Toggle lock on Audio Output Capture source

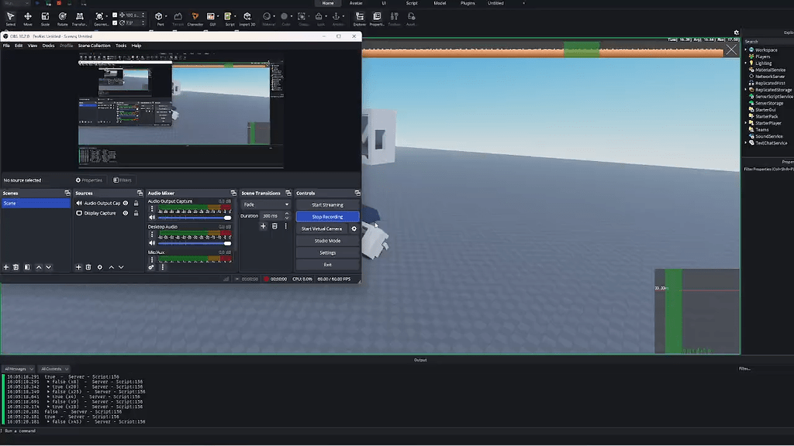pos(136,204)
